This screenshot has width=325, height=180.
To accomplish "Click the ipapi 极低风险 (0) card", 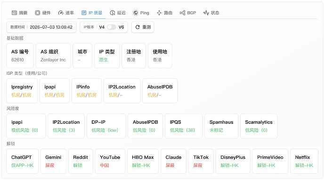I will (x=26, y=126).
